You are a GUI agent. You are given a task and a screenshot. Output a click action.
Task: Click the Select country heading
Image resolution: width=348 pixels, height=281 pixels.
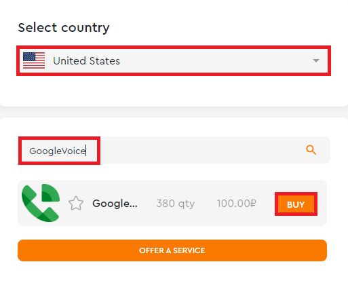point(64,28)
